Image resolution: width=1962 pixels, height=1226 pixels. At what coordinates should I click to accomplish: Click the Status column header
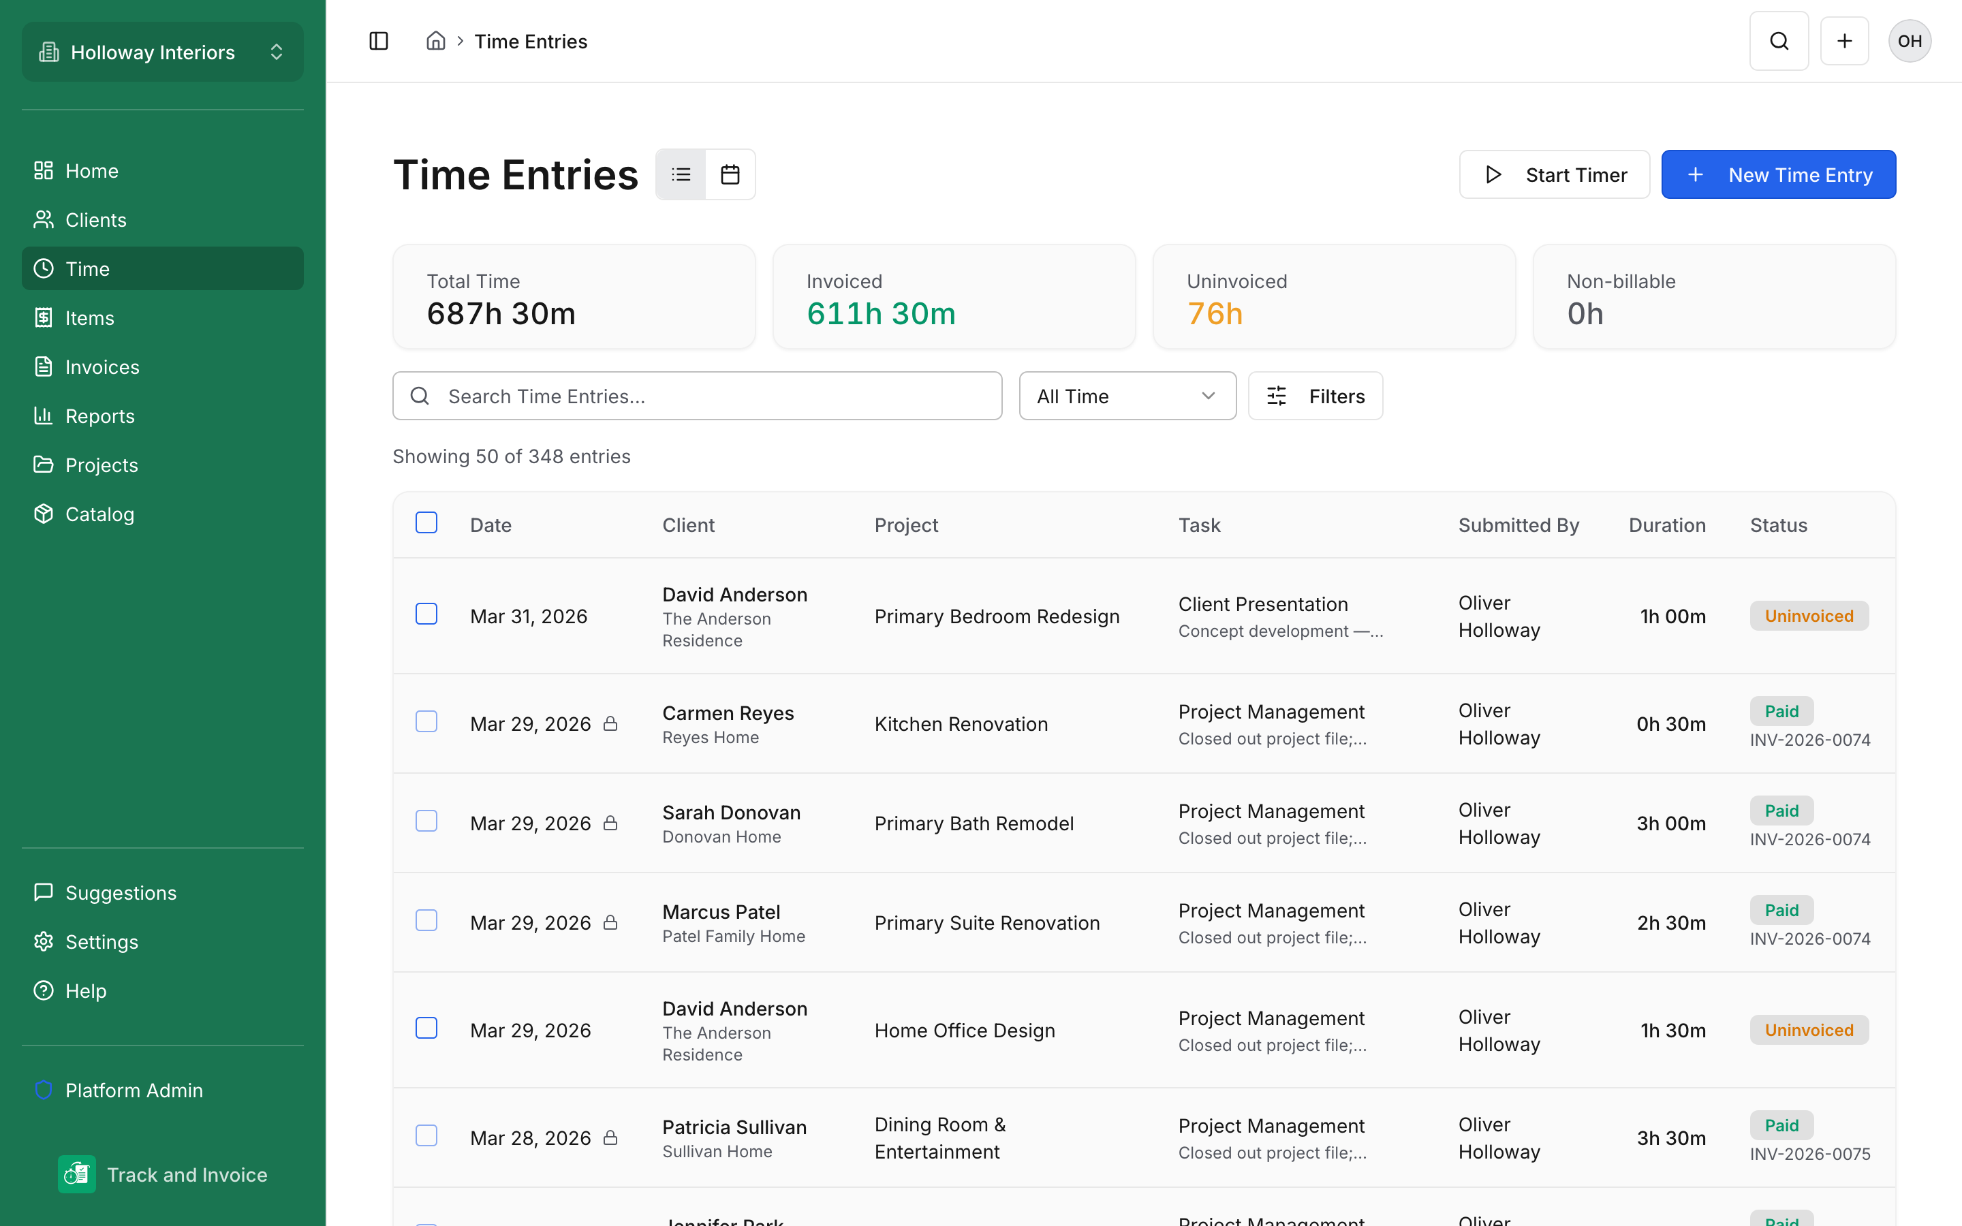coord(1778,524)
